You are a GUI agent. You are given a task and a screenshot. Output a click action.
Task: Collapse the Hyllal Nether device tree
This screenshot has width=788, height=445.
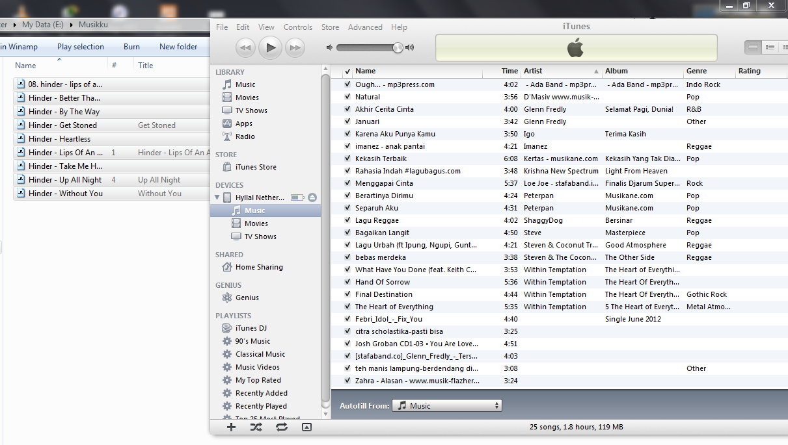coord(217,197)
